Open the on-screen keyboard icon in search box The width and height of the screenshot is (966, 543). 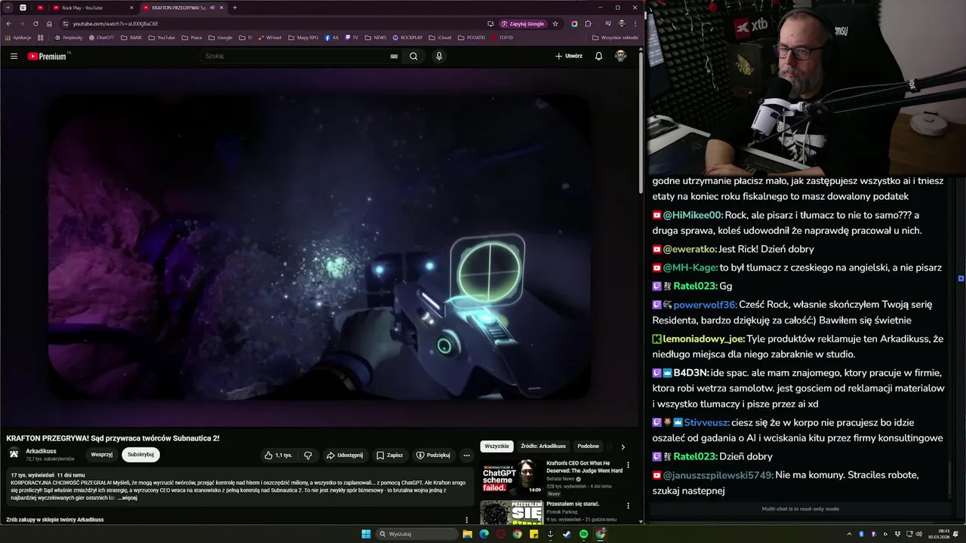click(394, 56)
